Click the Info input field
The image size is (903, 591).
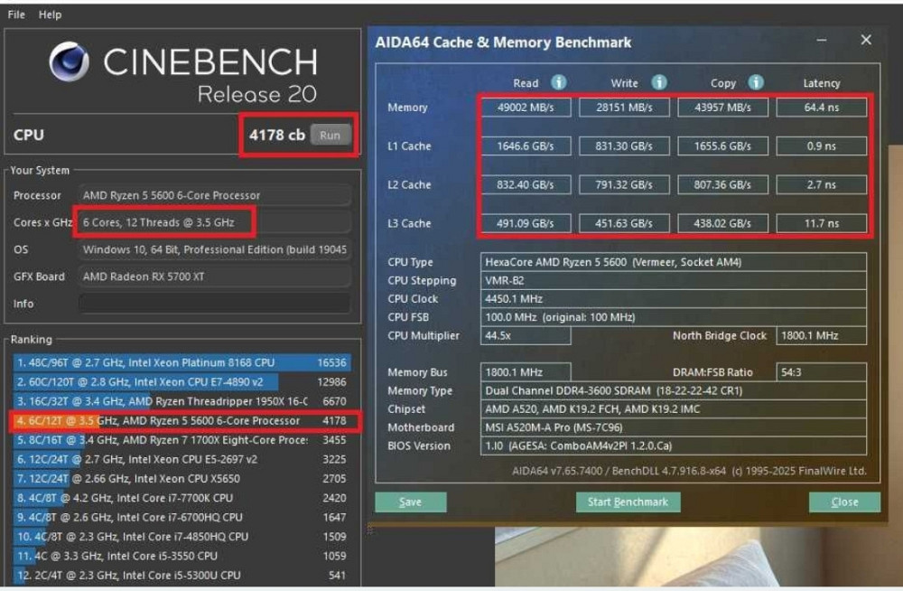[x=214, y=304]
